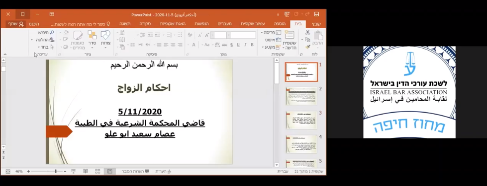This screenshot has width=487, height=186.
Task: Open the Shapes (צורות) gallery
Action: [x=105, y=40]
